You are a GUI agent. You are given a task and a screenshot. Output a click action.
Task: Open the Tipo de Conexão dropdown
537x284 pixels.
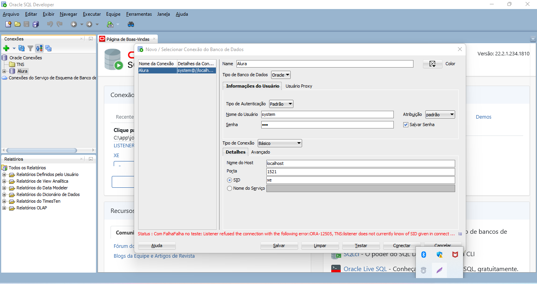point(280,143)
